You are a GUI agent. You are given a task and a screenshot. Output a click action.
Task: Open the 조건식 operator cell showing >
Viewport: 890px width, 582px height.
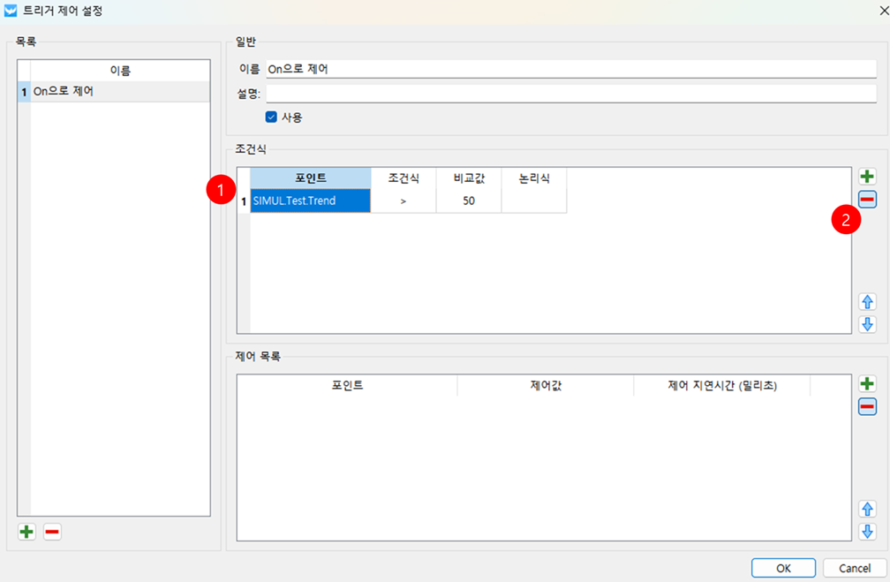coord(403,201)
